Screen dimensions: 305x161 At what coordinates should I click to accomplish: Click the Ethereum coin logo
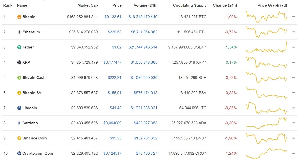pos(19,32)
